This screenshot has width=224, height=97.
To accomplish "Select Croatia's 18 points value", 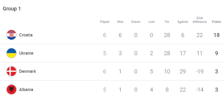I will [x=216, y=35].
